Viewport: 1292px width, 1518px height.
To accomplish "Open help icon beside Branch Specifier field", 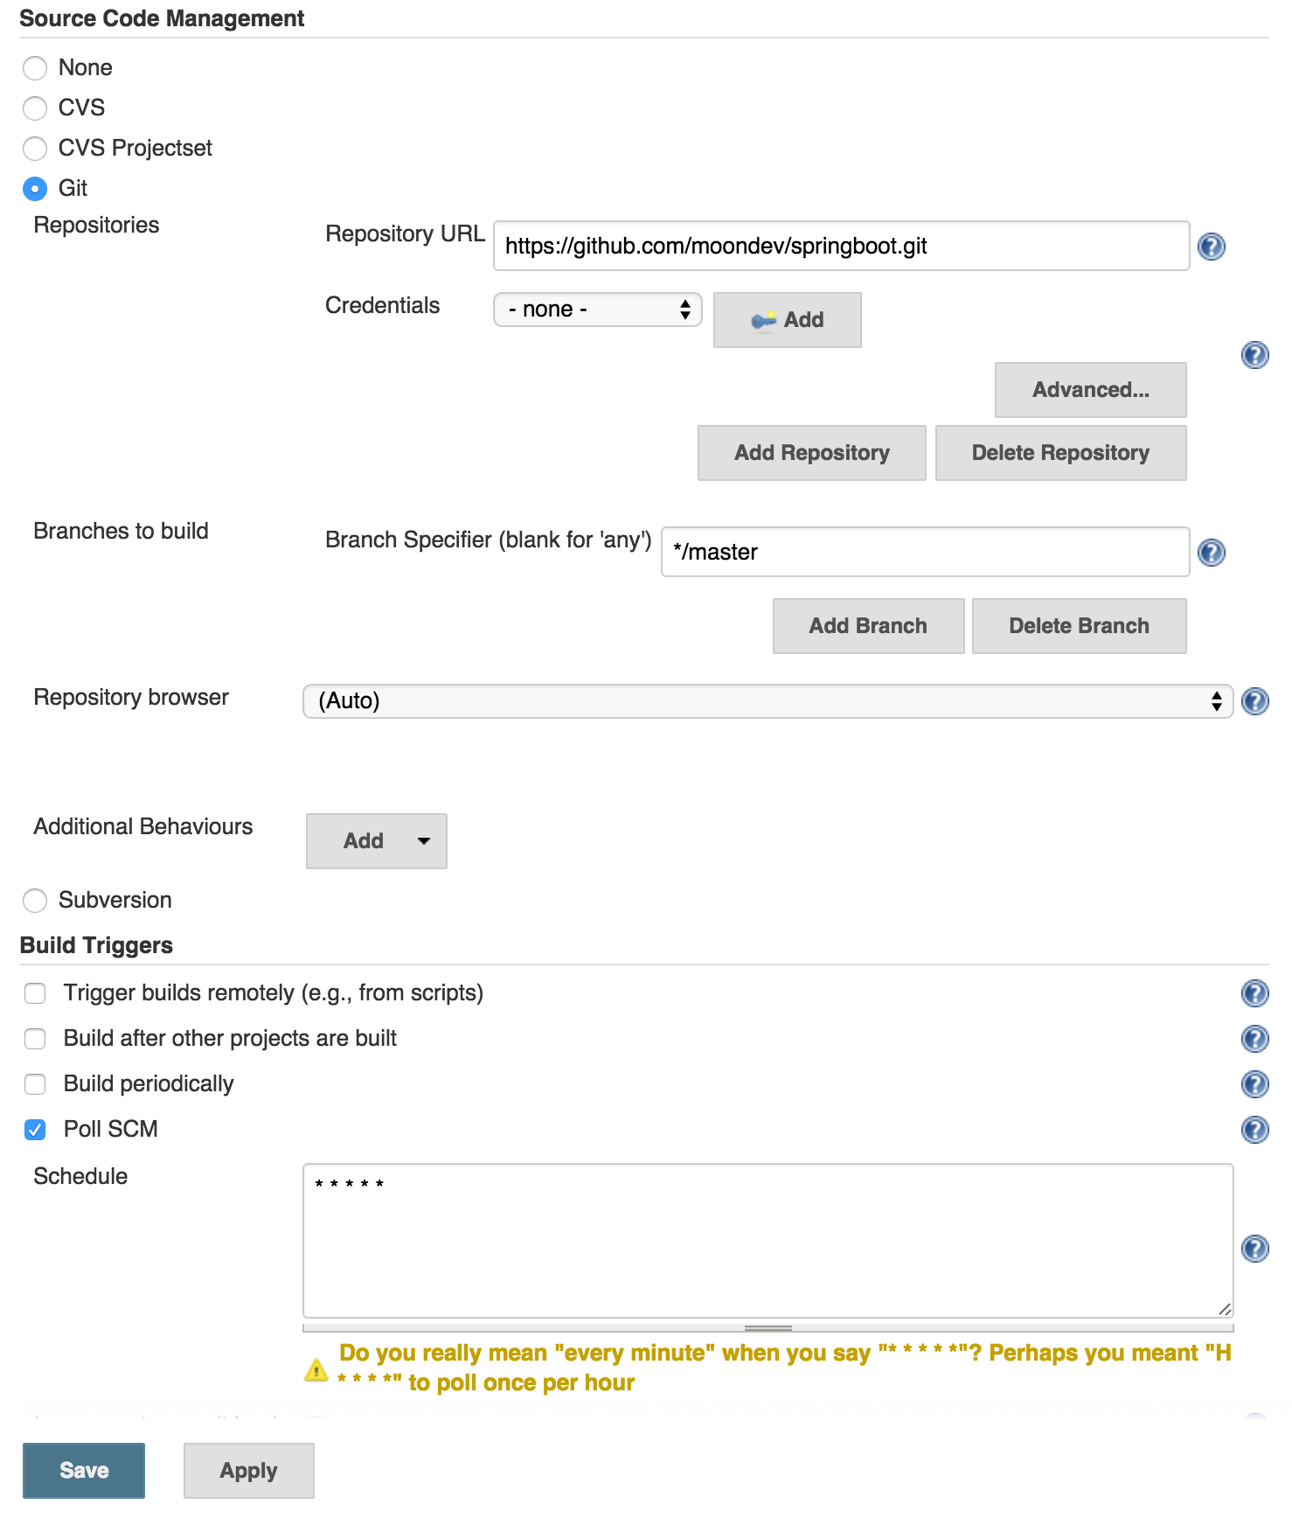I will [1211, 553].
